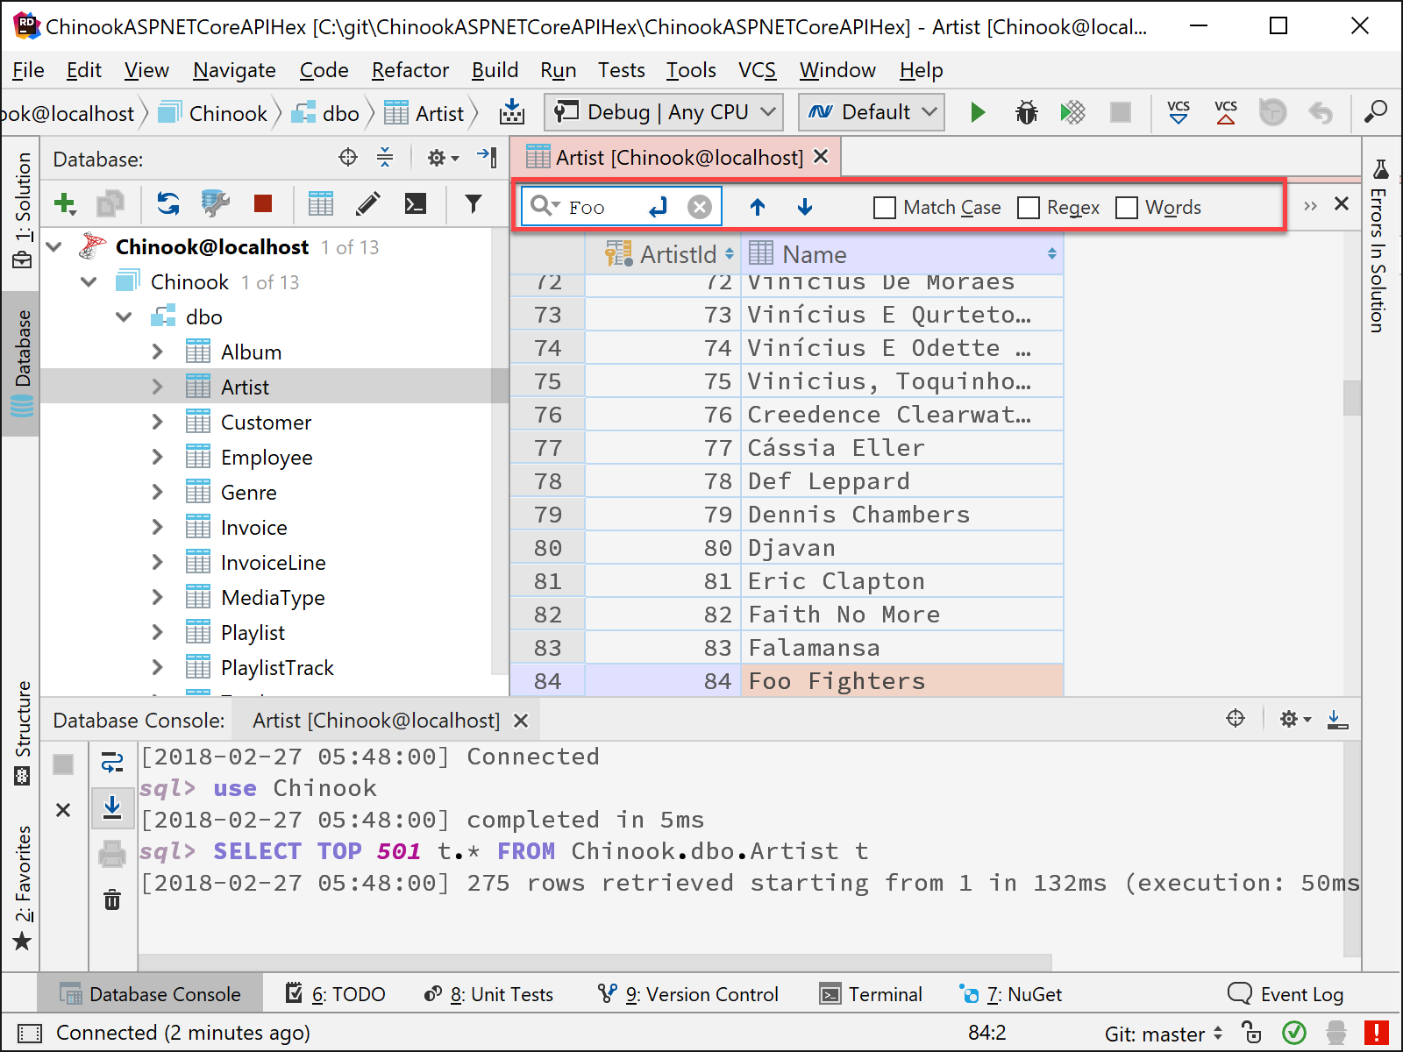Click the build solution icon

point(512,112)
